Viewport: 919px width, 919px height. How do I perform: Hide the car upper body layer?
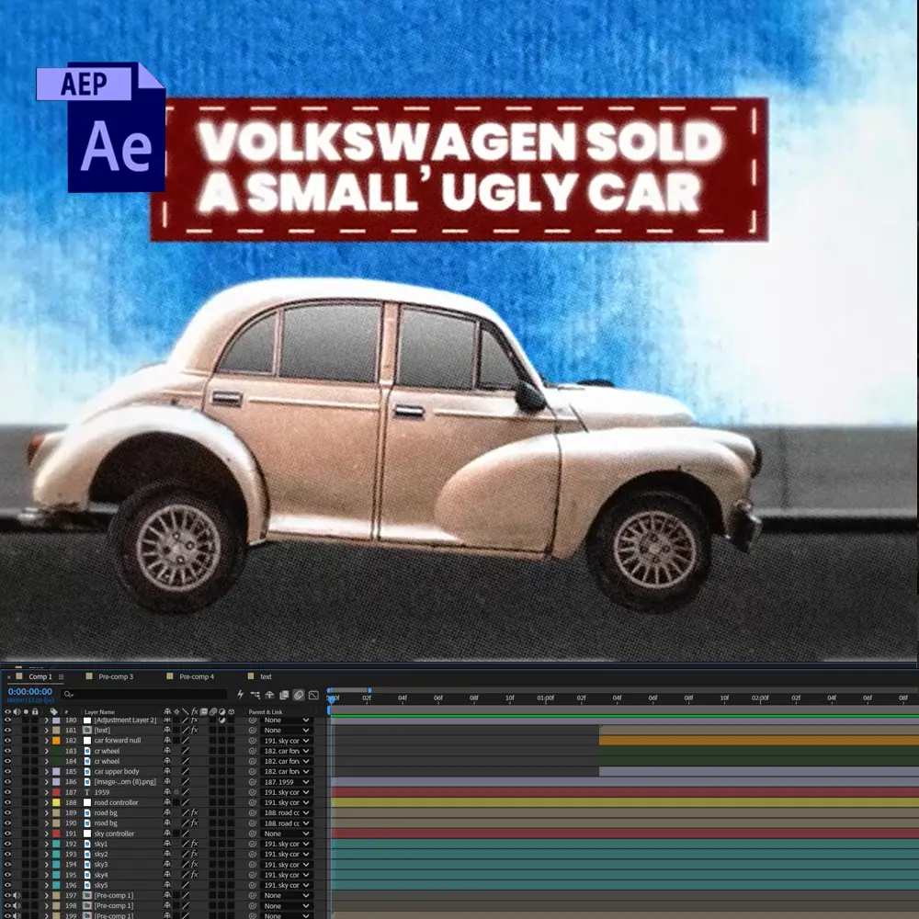[x=7, y=771]
